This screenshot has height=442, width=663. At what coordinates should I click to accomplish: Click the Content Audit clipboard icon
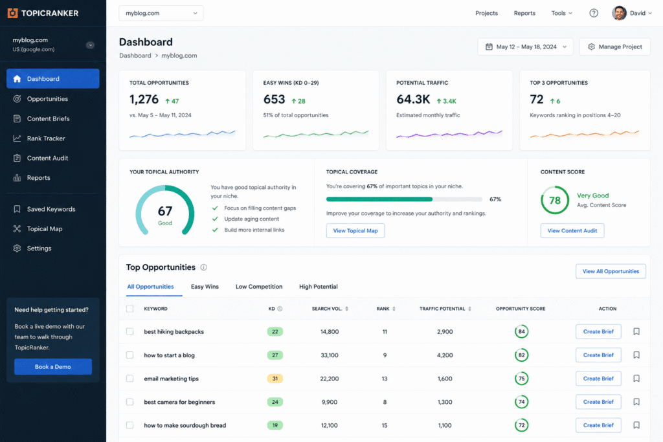coord(17,158)
